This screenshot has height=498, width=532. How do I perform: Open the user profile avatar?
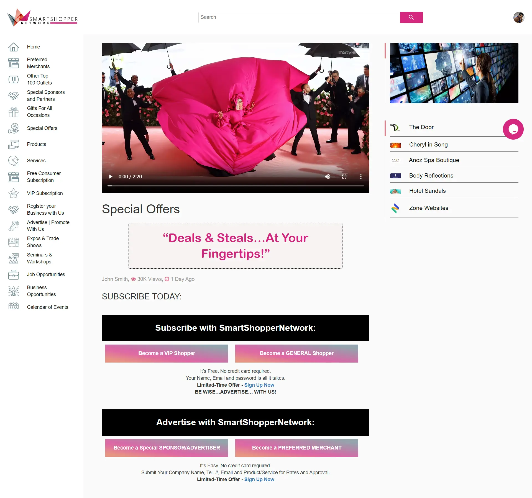coord(519,17)
